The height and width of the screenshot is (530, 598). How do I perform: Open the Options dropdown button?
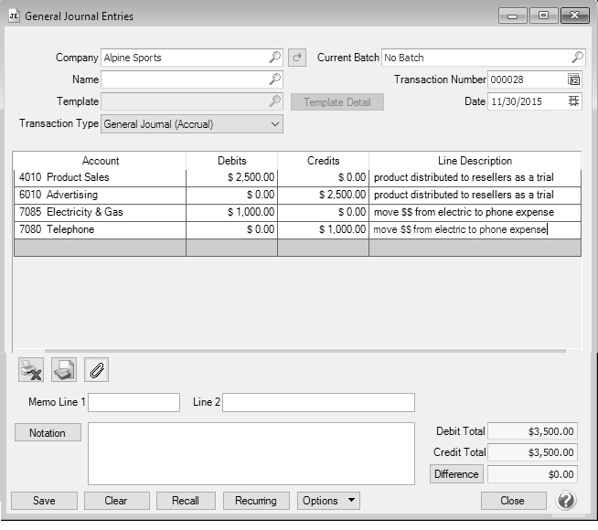(x=328, y=501)
